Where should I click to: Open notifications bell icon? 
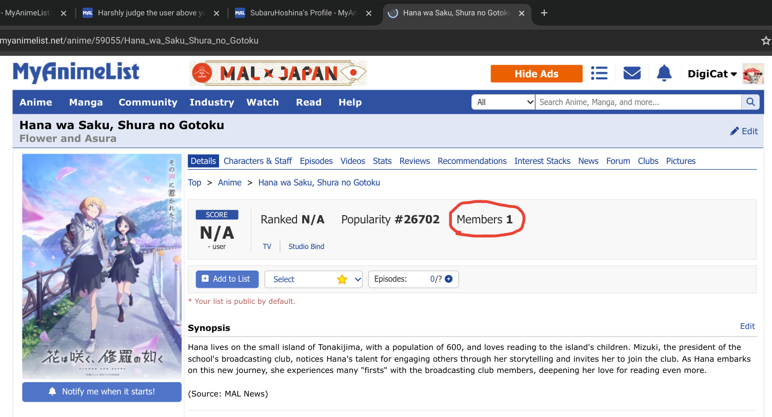point(664,73)
